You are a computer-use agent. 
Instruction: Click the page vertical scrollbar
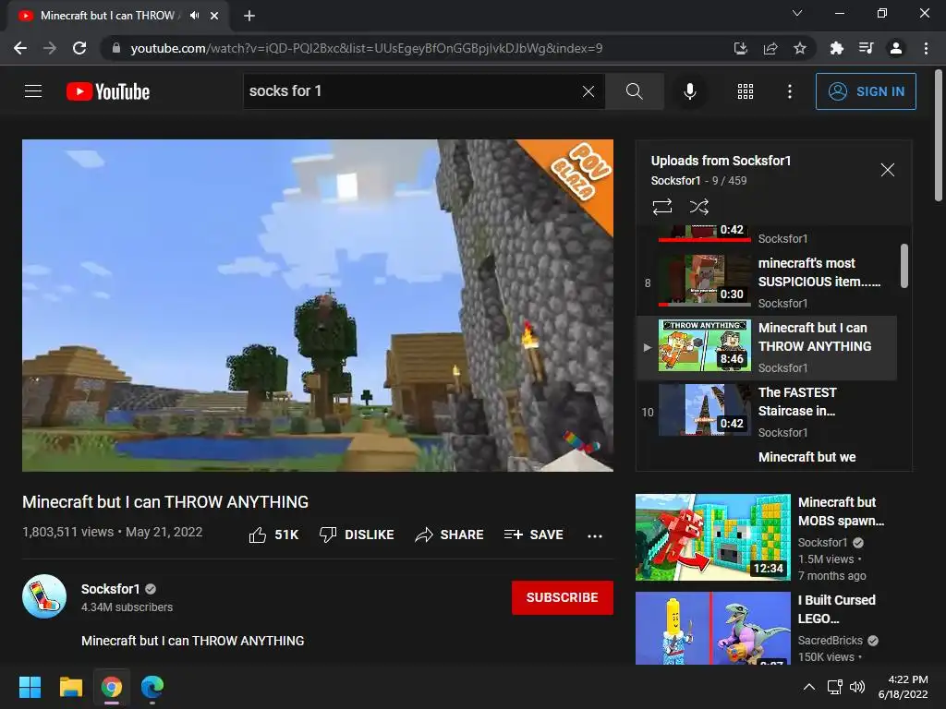(939, 136)
